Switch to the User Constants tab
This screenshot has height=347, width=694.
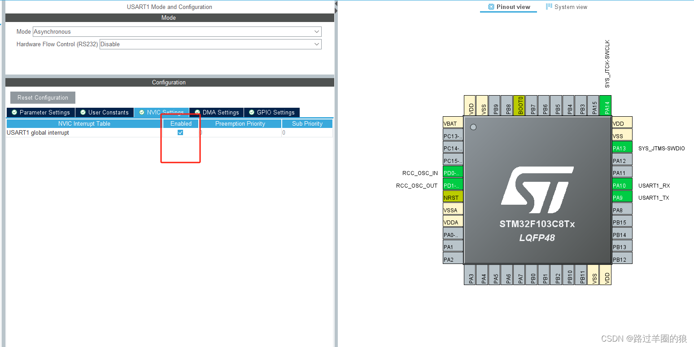coord(105,113)
